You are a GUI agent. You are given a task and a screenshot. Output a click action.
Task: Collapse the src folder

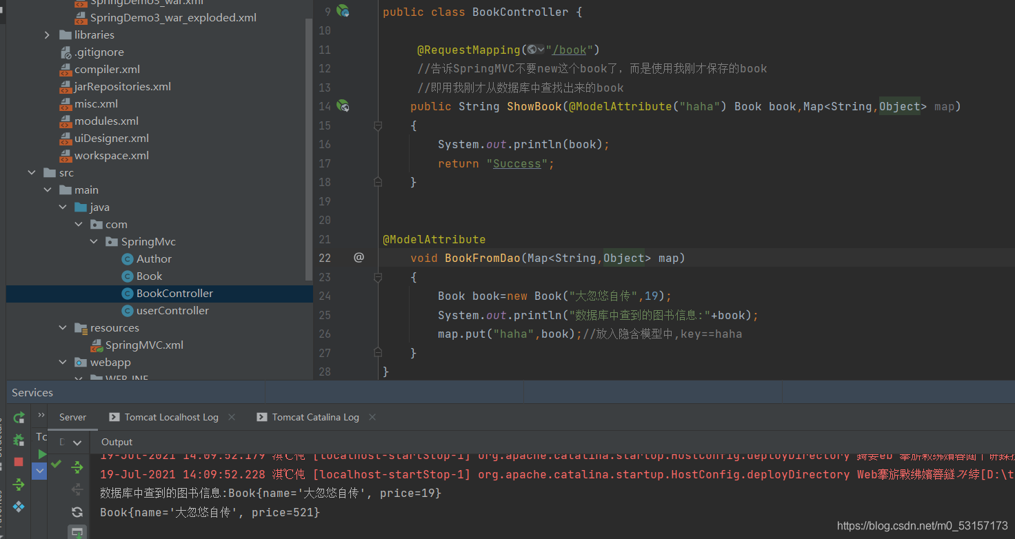tap(31, 173)
